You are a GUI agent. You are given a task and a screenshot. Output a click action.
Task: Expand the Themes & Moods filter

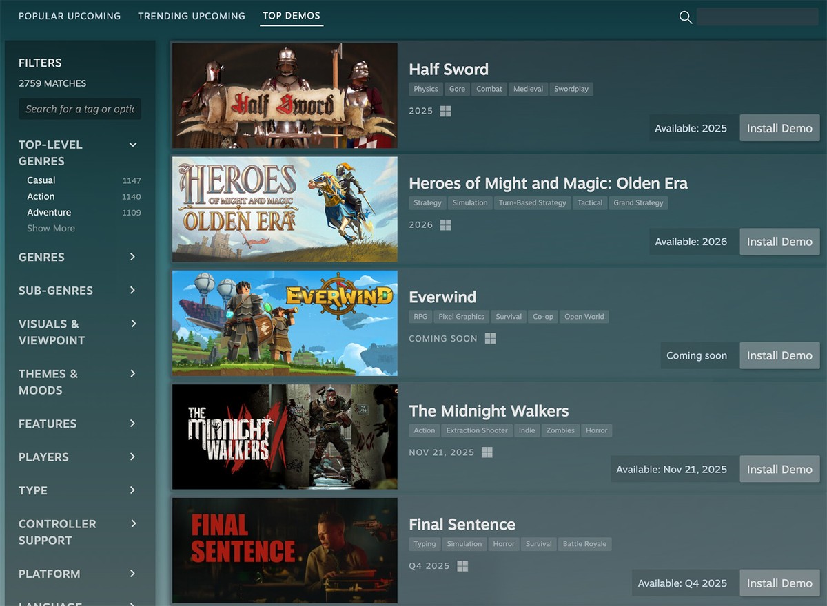click(x=132, y=373)
